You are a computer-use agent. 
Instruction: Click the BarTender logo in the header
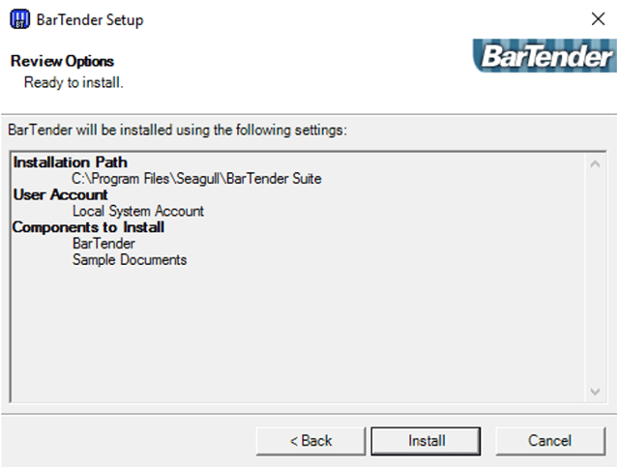544,57
